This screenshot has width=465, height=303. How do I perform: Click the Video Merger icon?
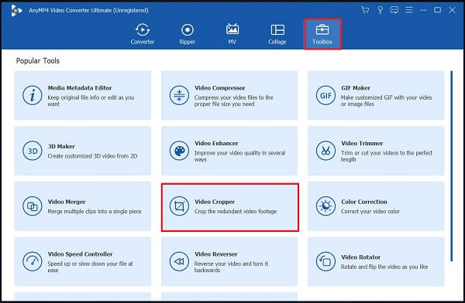[x=33, y=206]
